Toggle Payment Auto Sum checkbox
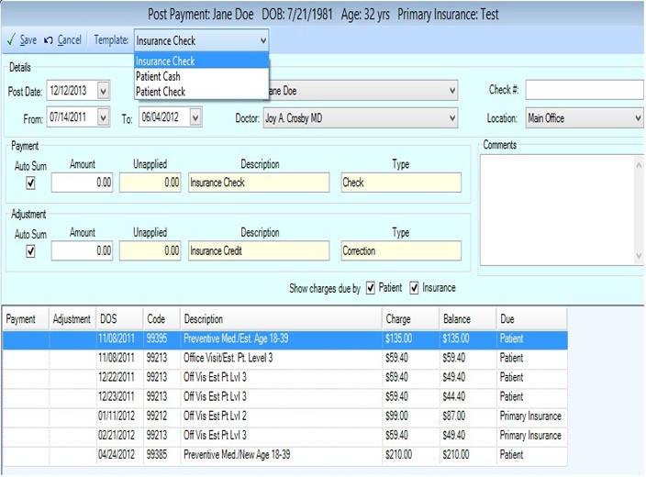The height and width of the screenshot is (477, 646). [x=30, y=183]
